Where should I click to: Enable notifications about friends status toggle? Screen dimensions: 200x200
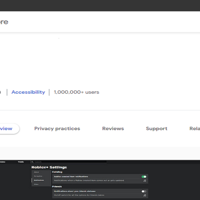point(144,191)
